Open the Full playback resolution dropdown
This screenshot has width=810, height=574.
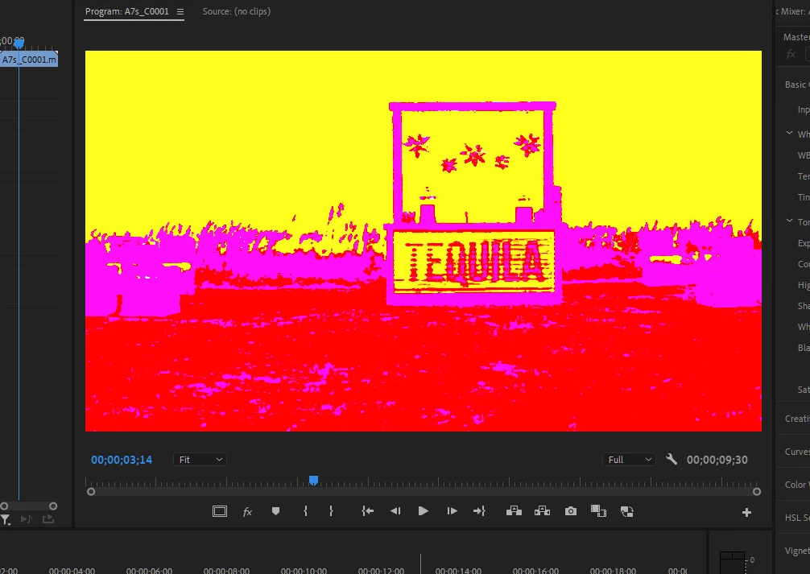pyautogui.click(x=629, y=460)
